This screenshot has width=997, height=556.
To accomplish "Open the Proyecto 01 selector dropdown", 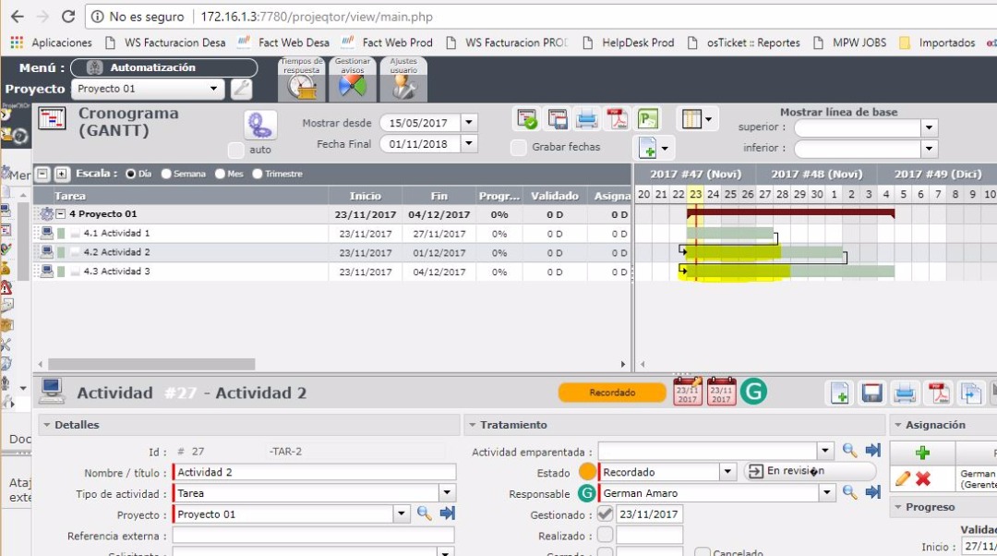I will coord(214,89).
